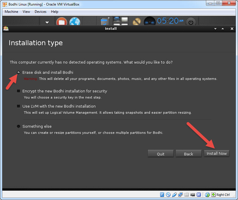Open the virtual desktop pager
238x200 pixels.
pos(120,21)
